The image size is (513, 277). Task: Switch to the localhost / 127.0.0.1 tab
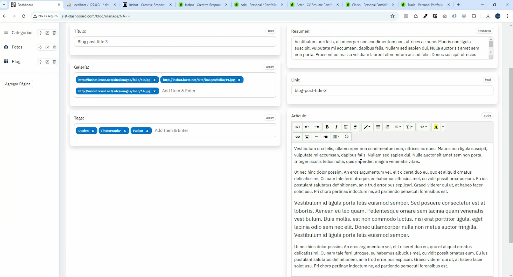[x=91, y=5]
